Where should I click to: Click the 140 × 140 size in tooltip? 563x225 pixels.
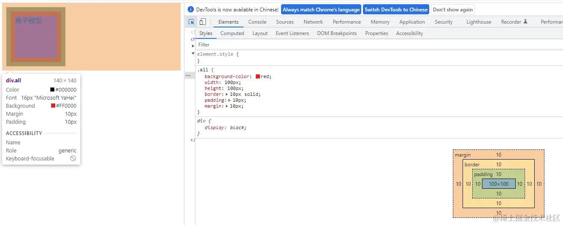[x=65, y=80]
